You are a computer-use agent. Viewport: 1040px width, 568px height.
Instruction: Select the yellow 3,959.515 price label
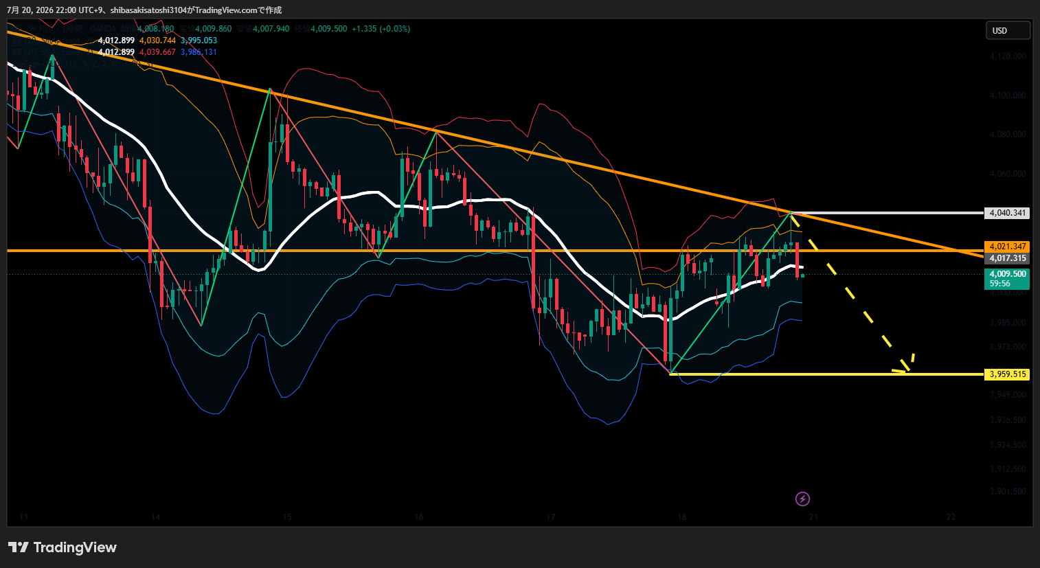point(1008,374)
